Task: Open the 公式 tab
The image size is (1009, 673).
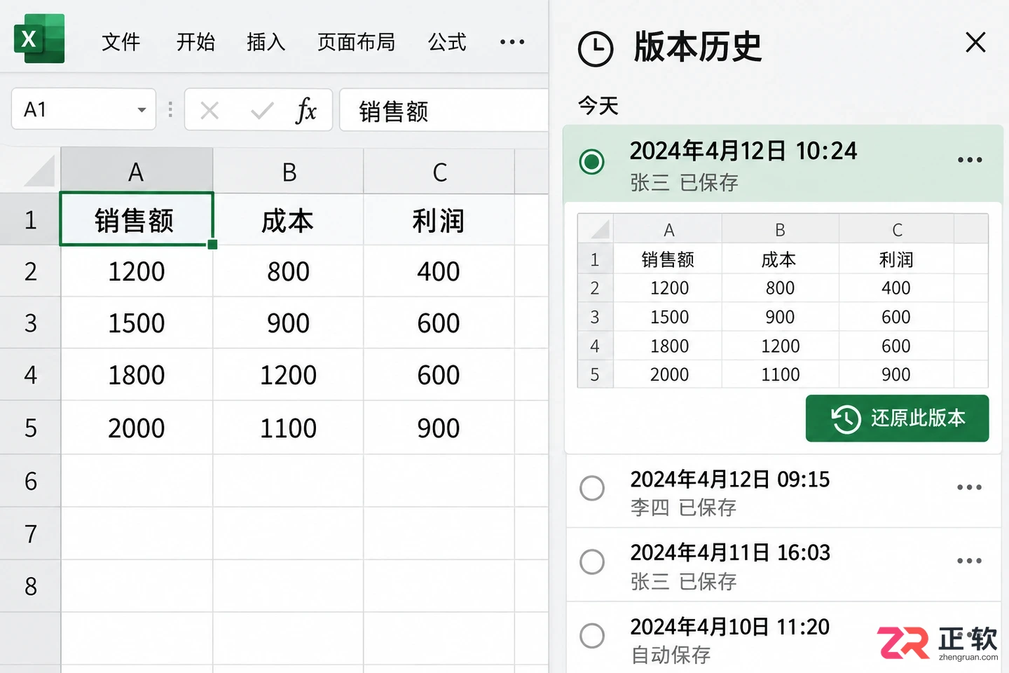Action: [447, 42]
